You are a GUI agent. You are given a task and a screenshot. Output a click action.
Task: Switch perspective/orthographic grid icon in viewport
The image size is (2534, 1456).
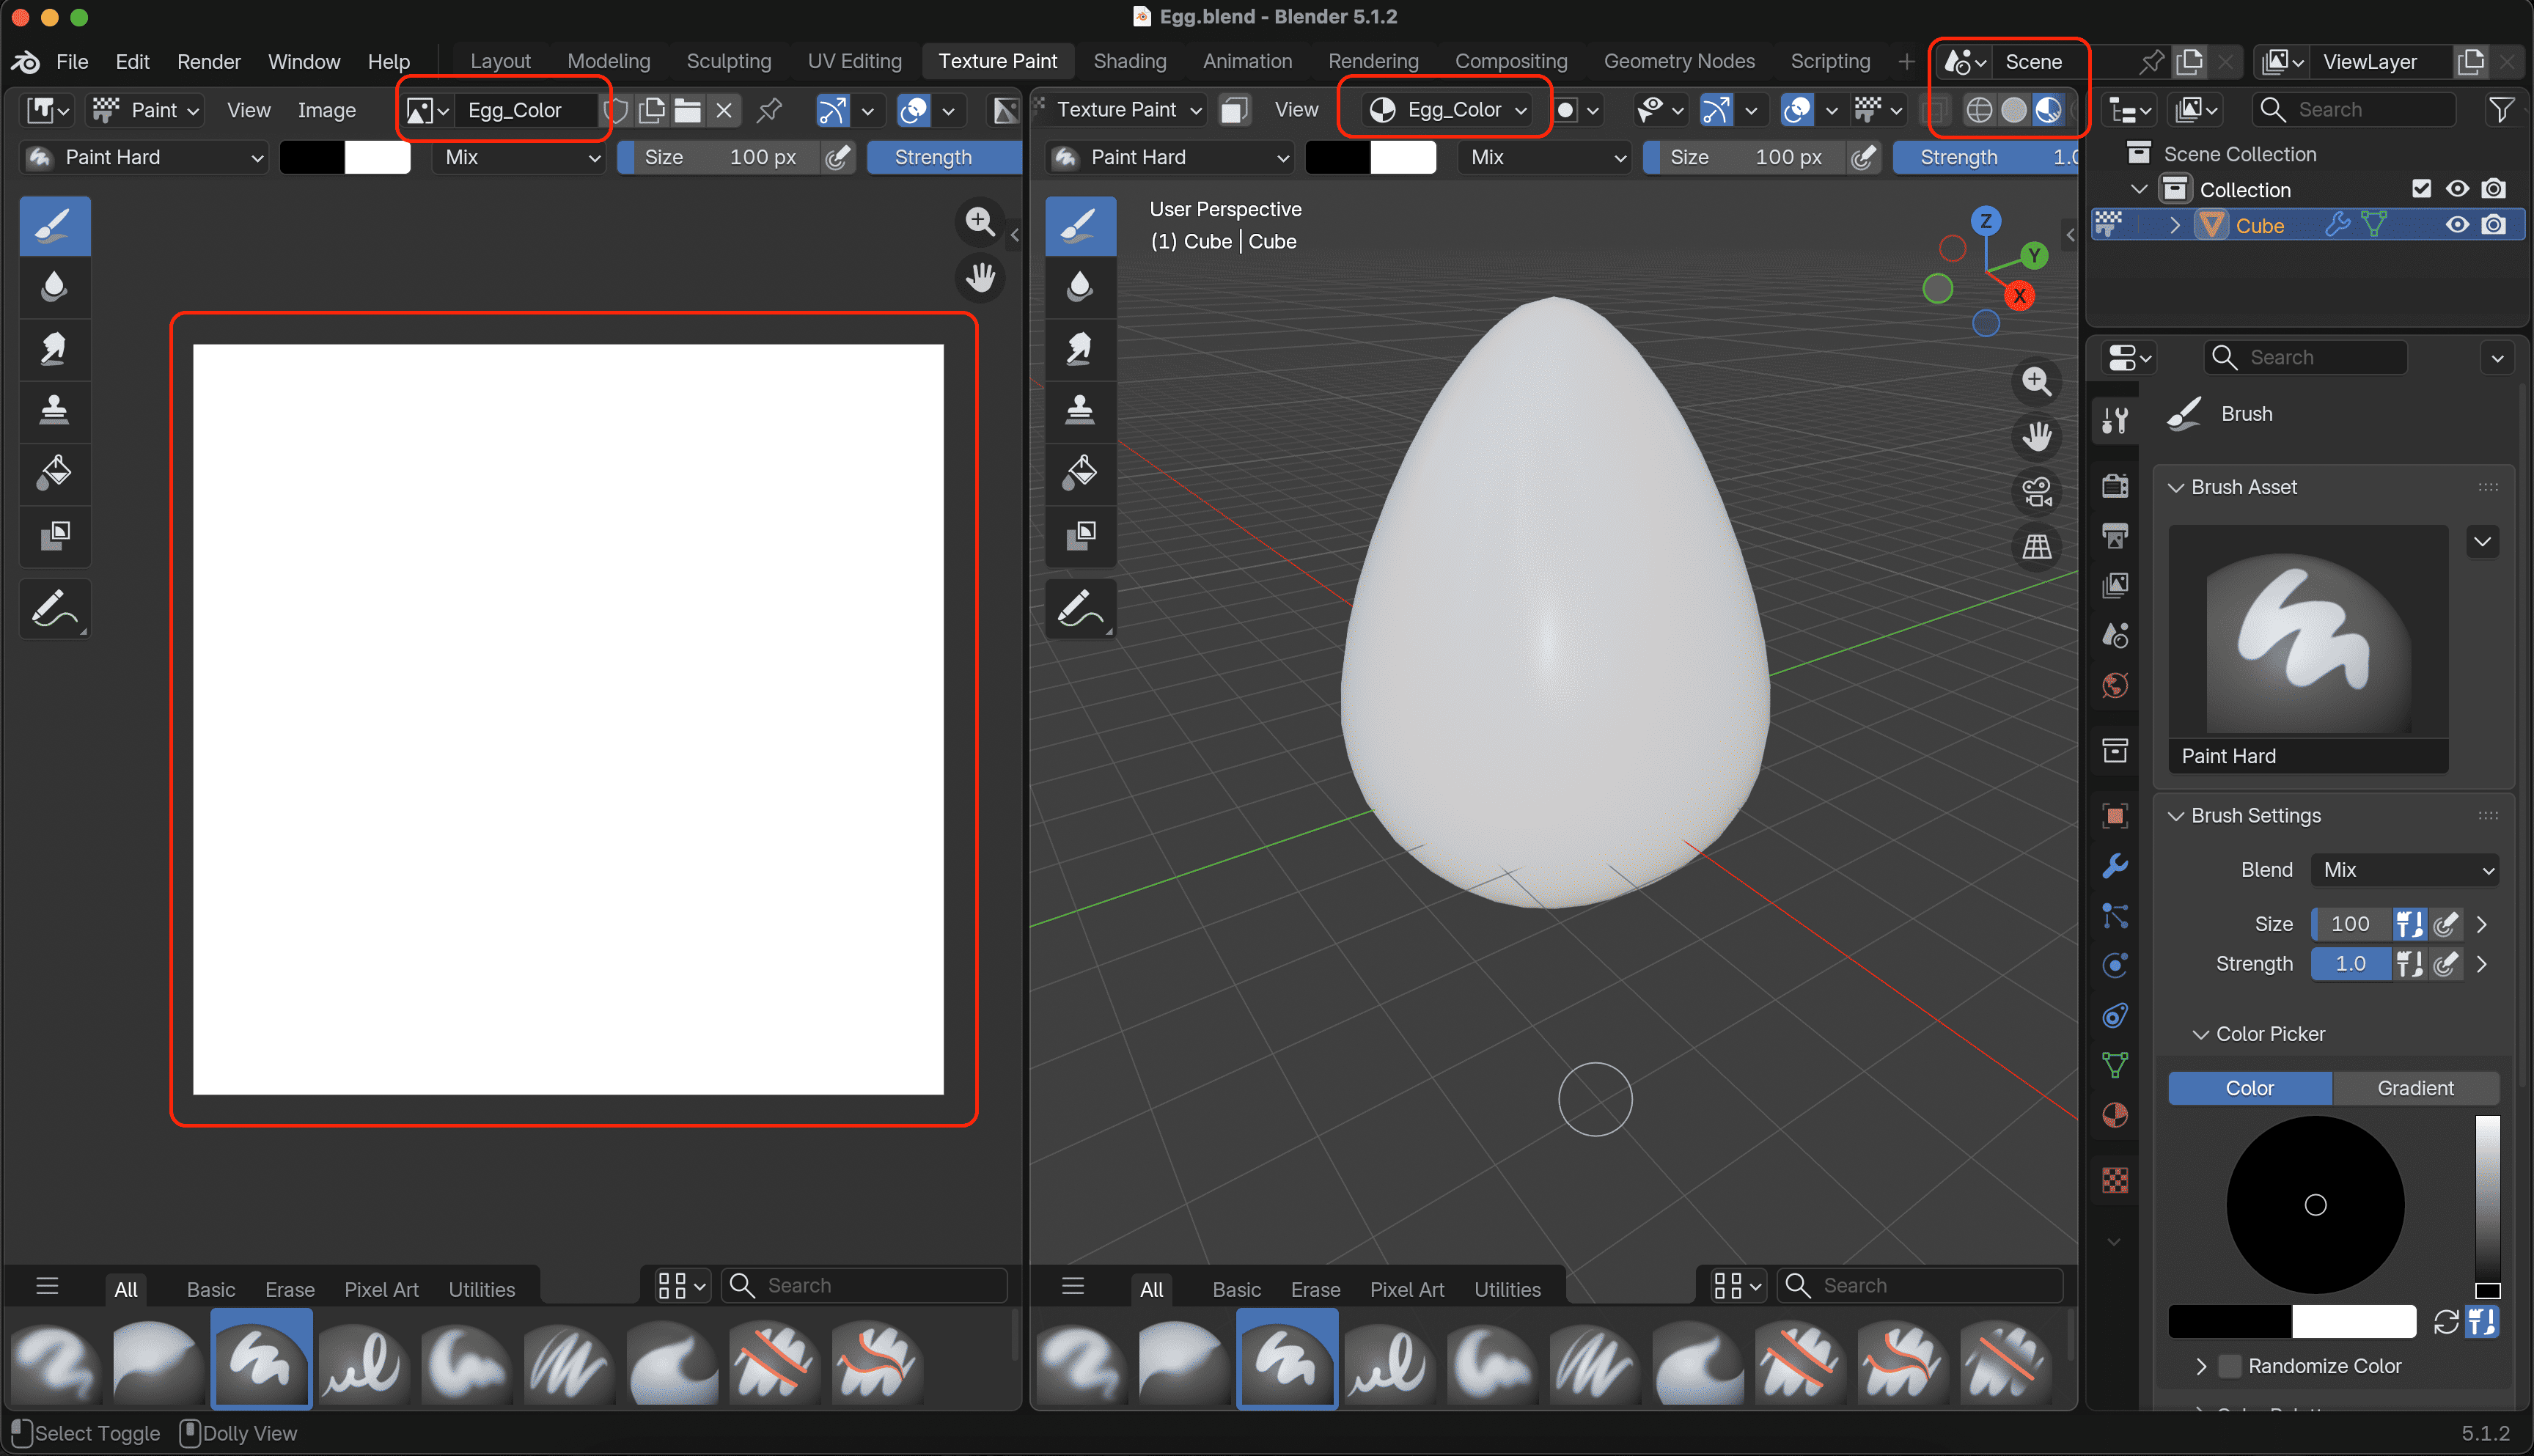coord(2037,546)
